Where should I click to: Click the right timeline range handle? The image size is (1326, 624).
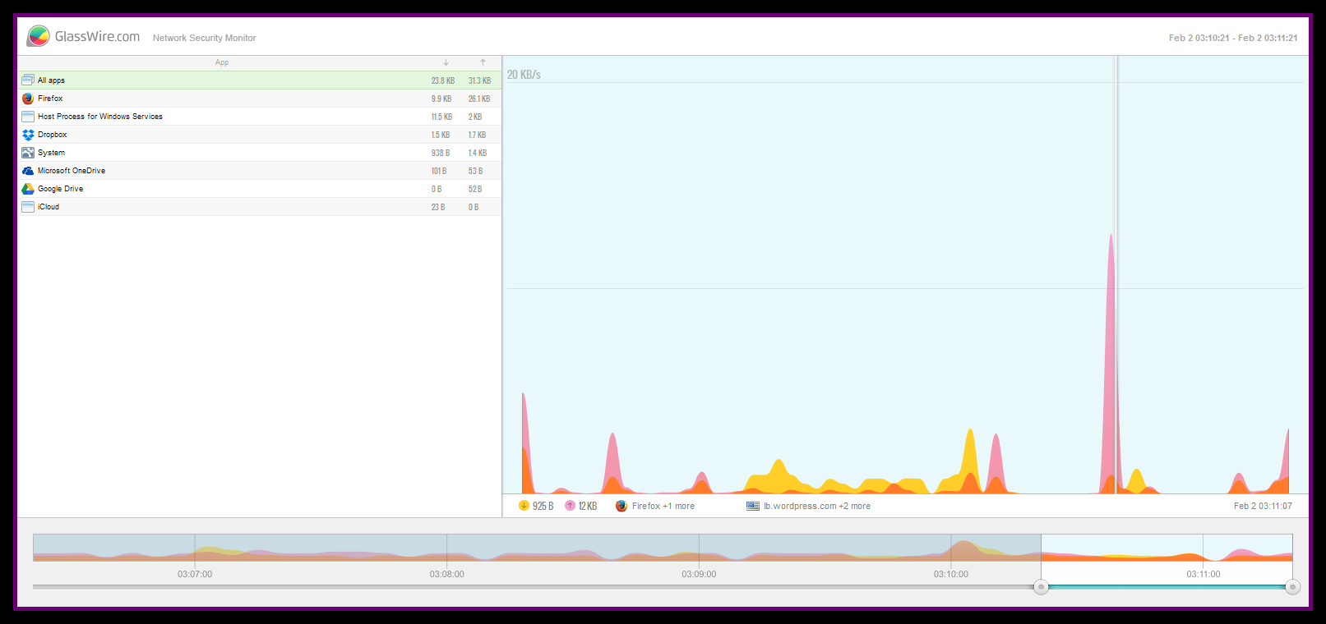[1292, 586]
